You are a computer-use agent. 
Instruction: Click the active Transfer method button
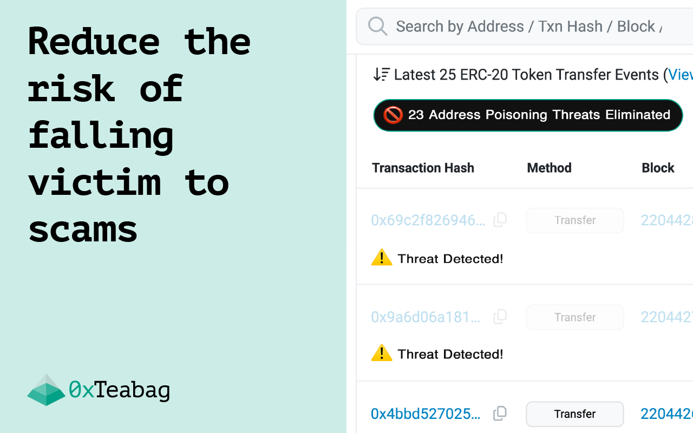coord(575,414)
